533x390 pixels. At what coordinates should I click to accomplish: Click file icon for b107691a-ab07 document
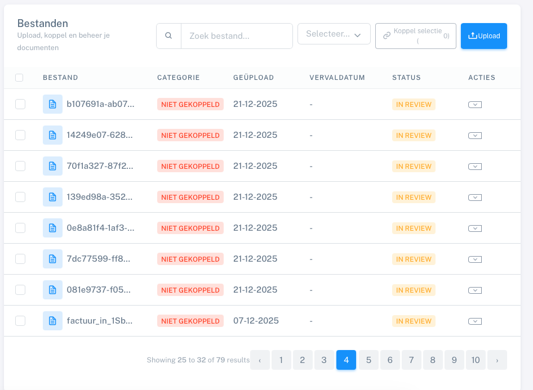pos(52,104)
